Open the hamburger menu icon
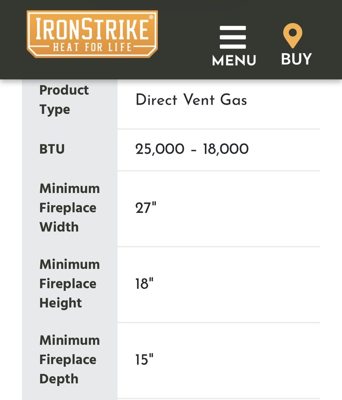The height and width of the screenshot is (400, 342). (x=233, y=37)
